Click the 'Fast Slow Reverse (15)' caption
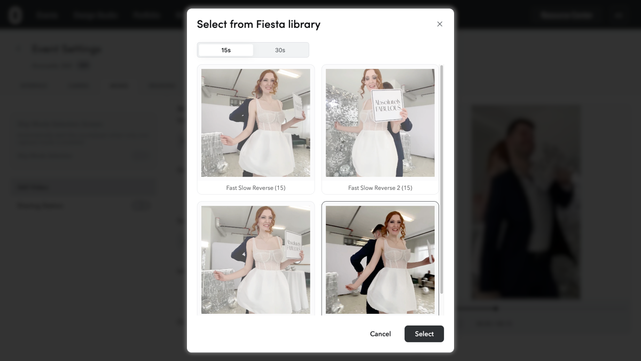The image size is (641, 361). click(x=255, y=188)
